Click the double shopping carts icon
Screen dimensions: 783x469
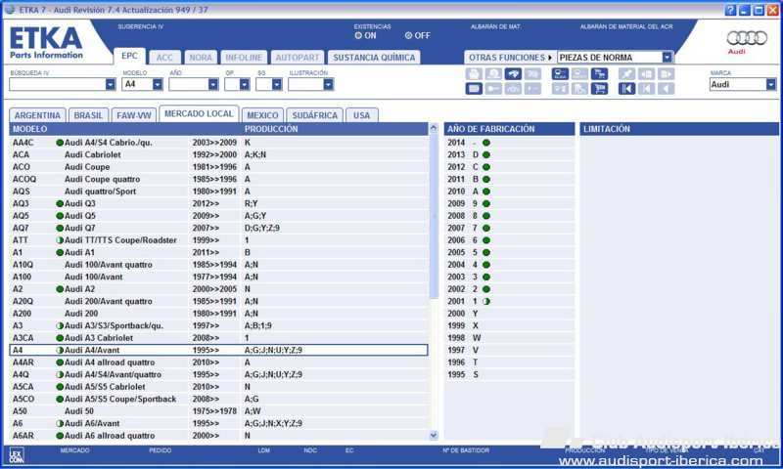(599, 73)
